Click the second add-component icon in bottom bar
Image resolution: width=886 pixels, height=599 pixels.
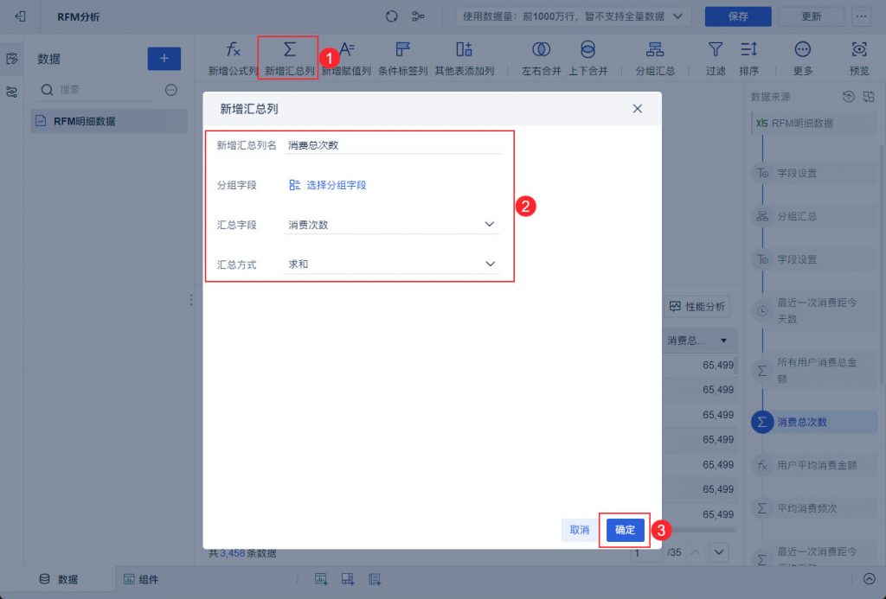pos(348,578)
